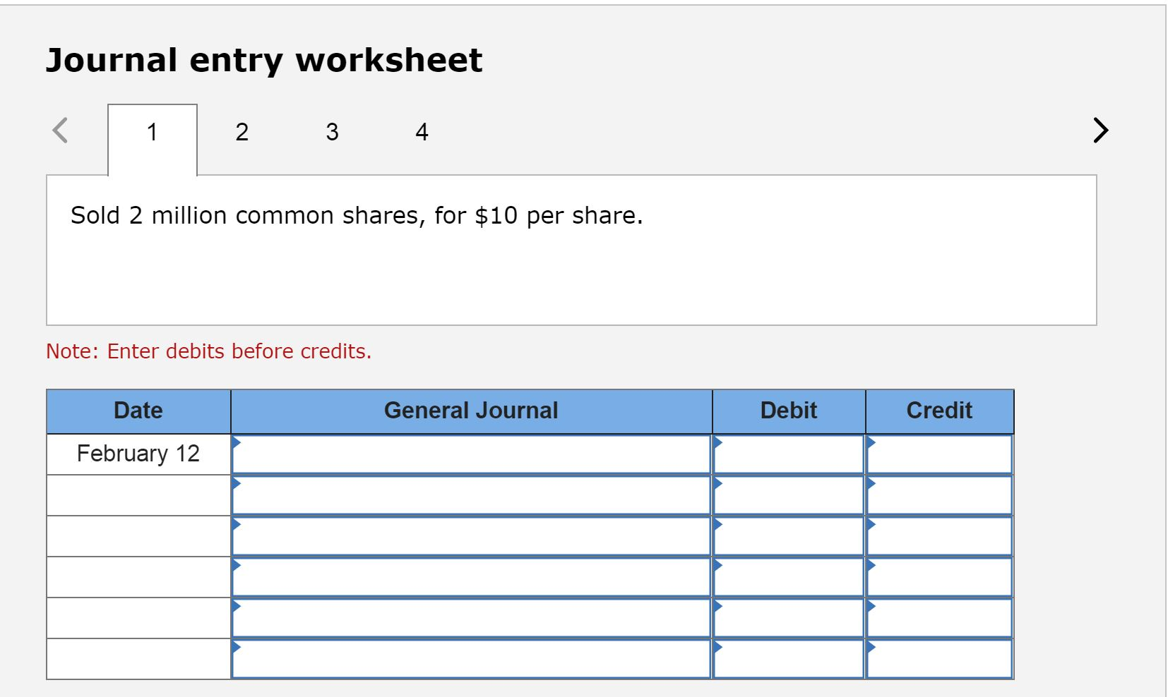Click the blue triangle in fifth row Debit cell

(x=717, y=606)
